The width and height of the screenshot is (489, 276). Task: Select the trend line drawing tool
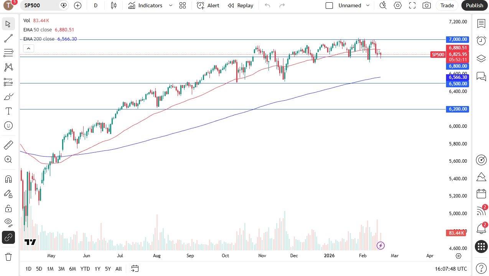[8, 38]
